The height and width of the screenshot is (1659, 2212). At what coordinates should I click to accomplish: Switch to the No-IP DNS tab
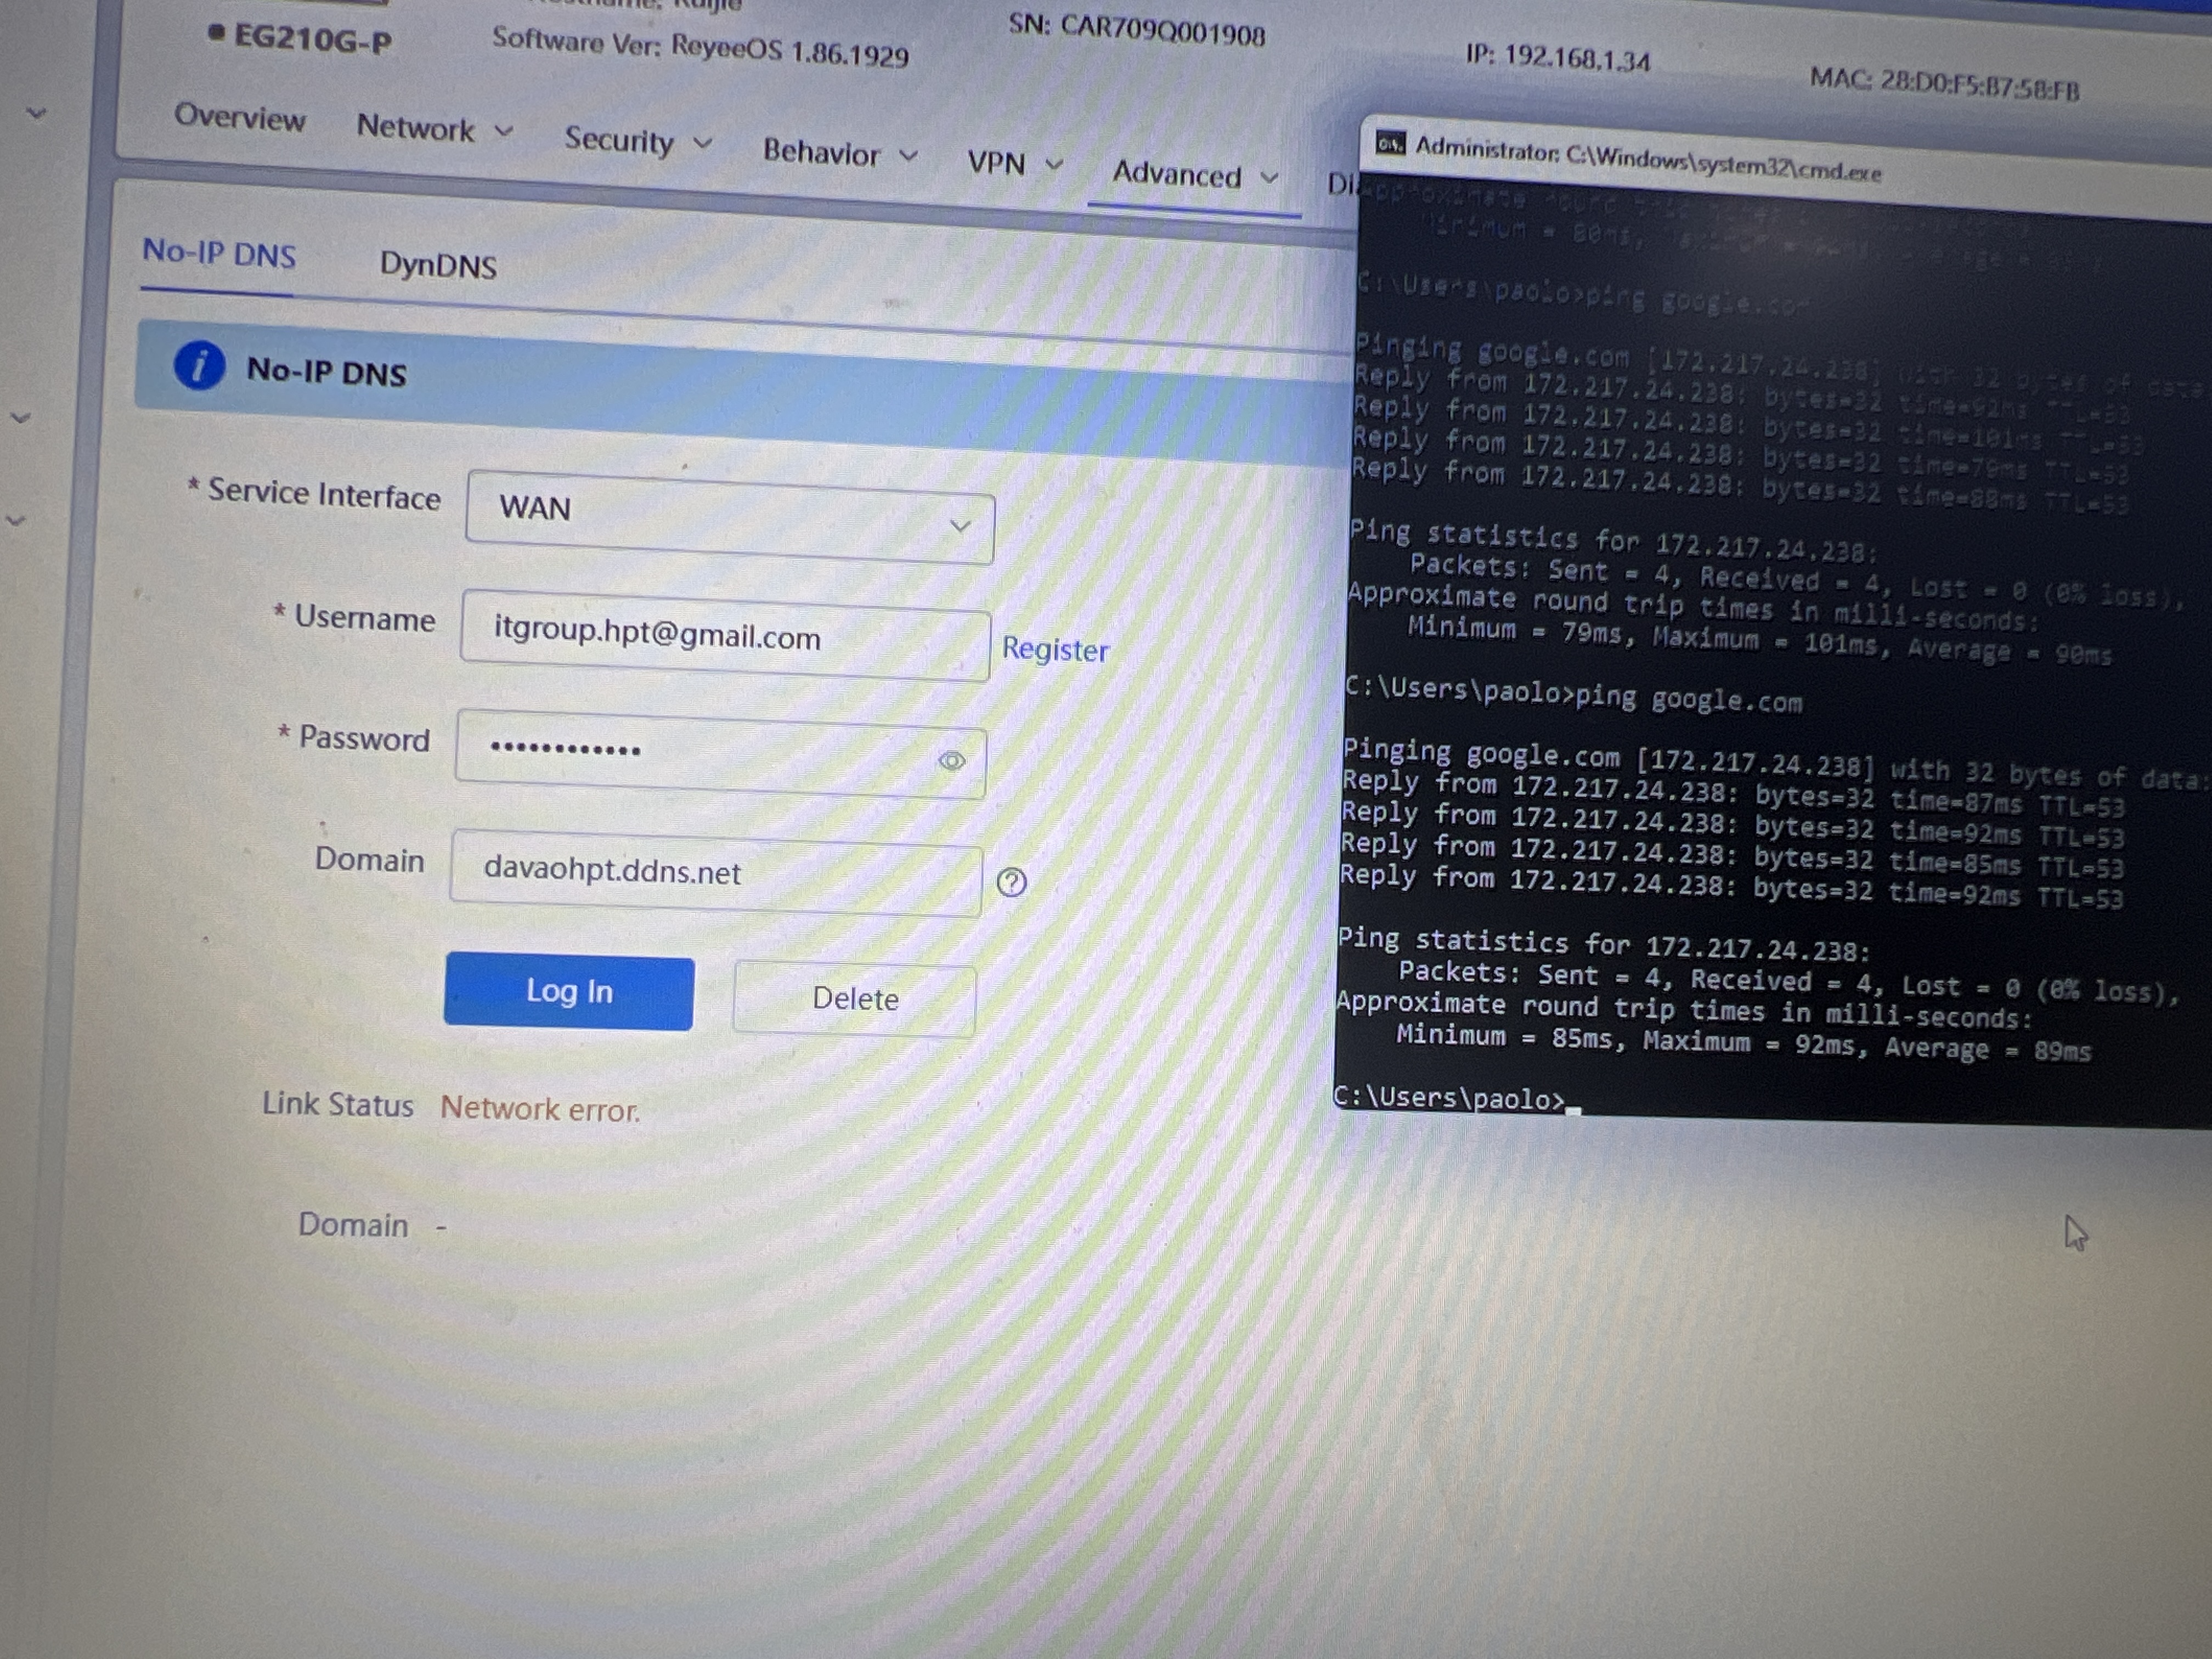coord(219,254)
